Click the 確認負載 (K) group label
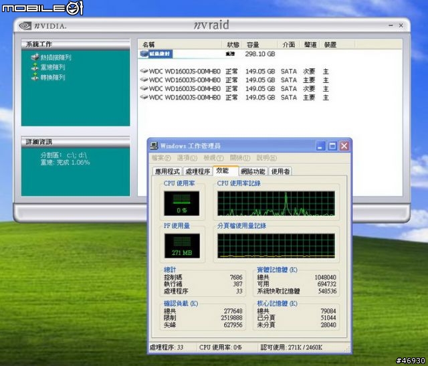Image resolution: width=428 pixels, height=366 pixels. [181, 304]
